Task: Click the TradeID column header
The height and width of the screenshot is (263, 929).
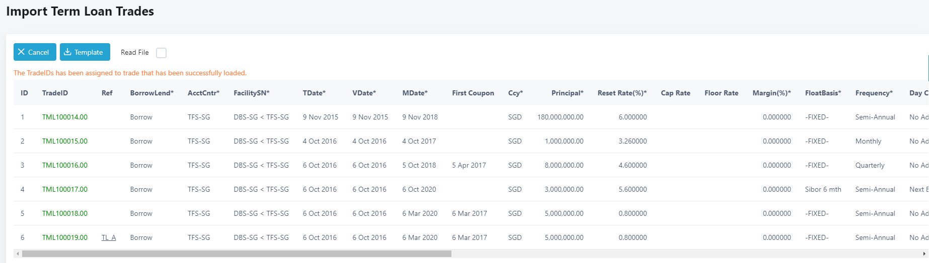Action: coord(55,93)
